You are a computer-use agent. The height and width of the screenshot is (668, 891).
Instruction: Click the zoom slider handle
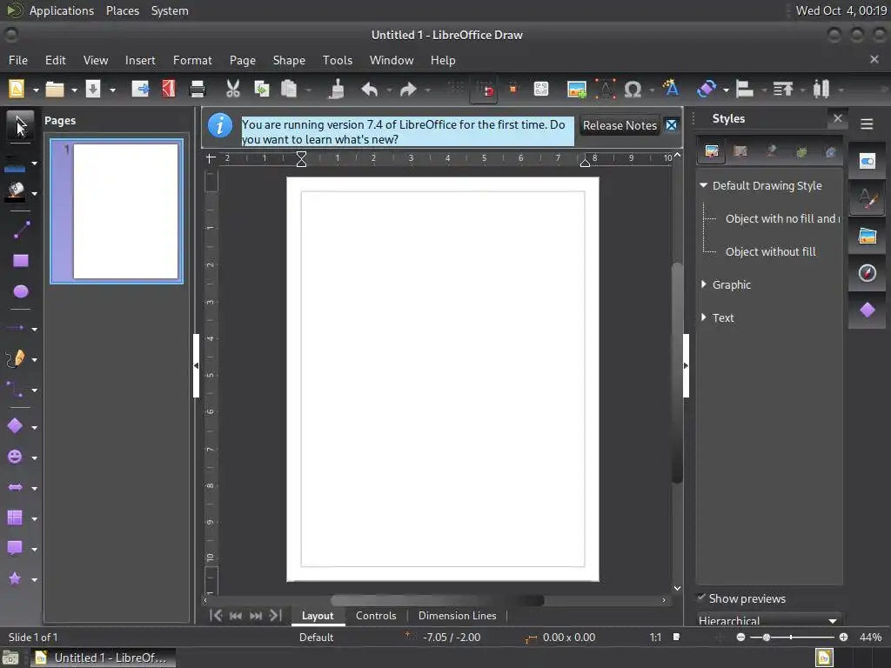click(766, 638)
